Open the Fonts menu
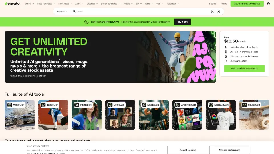Image resolution: width=274 pixels, height=154 pixels. click(148, 4)
